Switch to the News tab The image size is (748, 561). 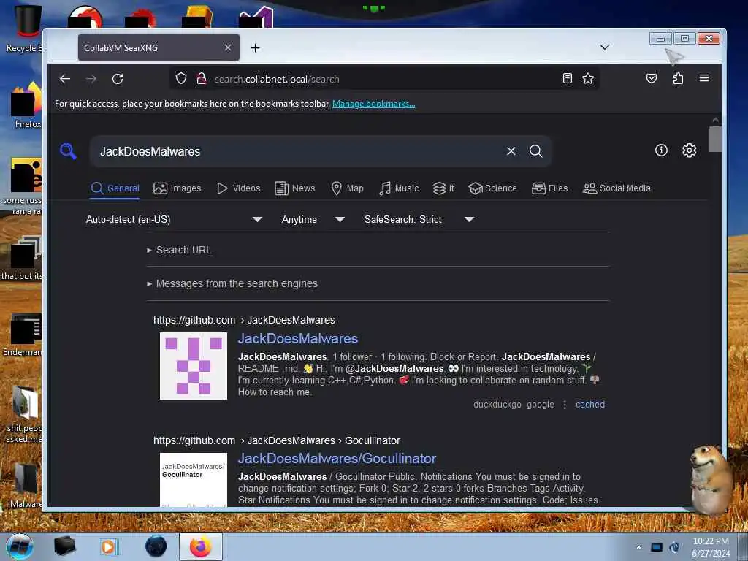coord(295,188)
